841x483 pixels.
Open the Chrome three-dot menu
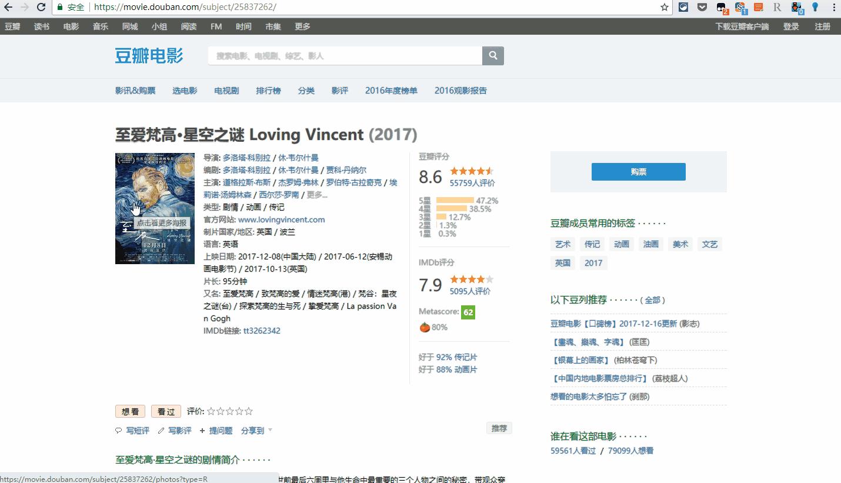click(833, 7)
